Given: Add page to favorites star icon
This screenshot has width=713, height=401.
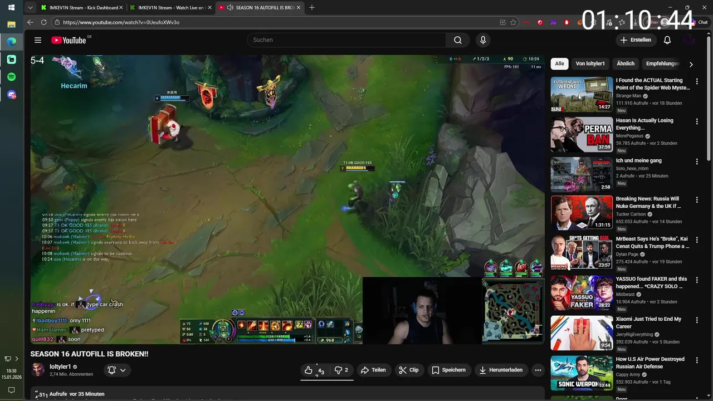Looking at the screenshot, I should click(513, 22).
